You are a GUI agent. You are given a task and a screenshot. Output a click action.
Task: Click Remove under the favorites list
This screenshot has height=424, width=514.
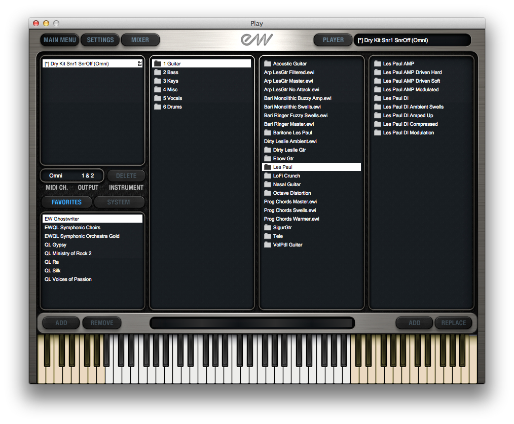tap(102, 323)
